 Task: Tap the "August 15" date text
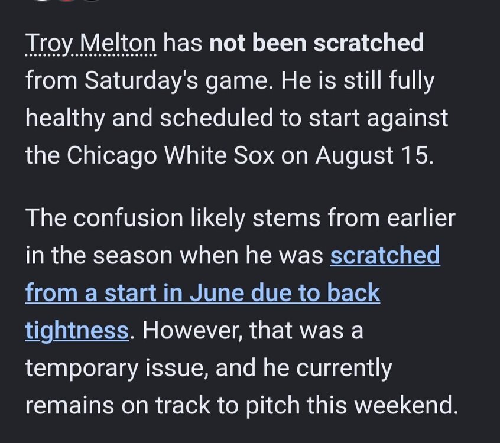[x=372, y=155]
